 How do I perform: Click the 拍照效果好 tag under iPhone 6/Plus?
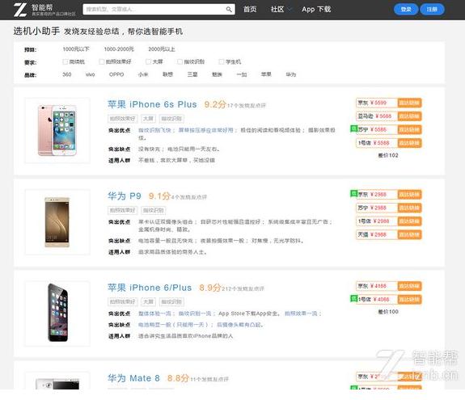coord(122,302)
